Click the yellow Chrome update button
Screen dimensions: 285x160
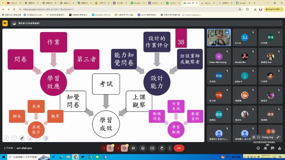[x=273, y=9]
